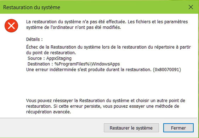Close the dialog with the title bar X
The width and height of the screenshot is (199, 138).
click(x=191, y=7)
